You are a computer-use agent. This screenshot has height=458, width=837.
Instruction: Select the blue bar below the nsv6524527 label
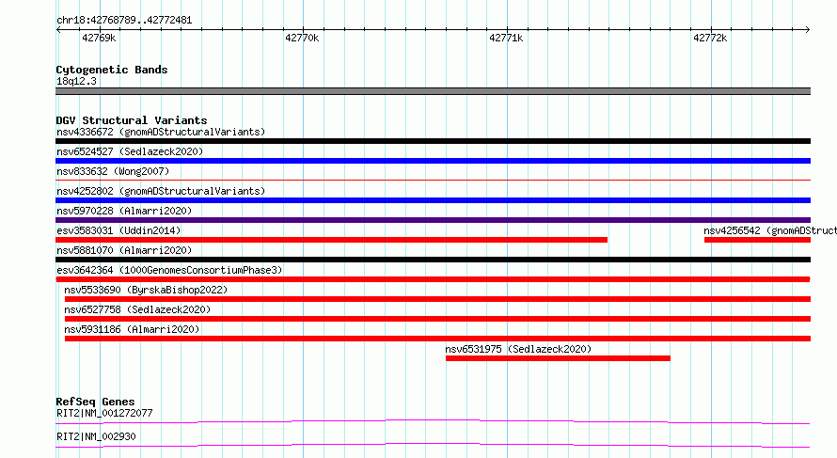tap(433, 161)
